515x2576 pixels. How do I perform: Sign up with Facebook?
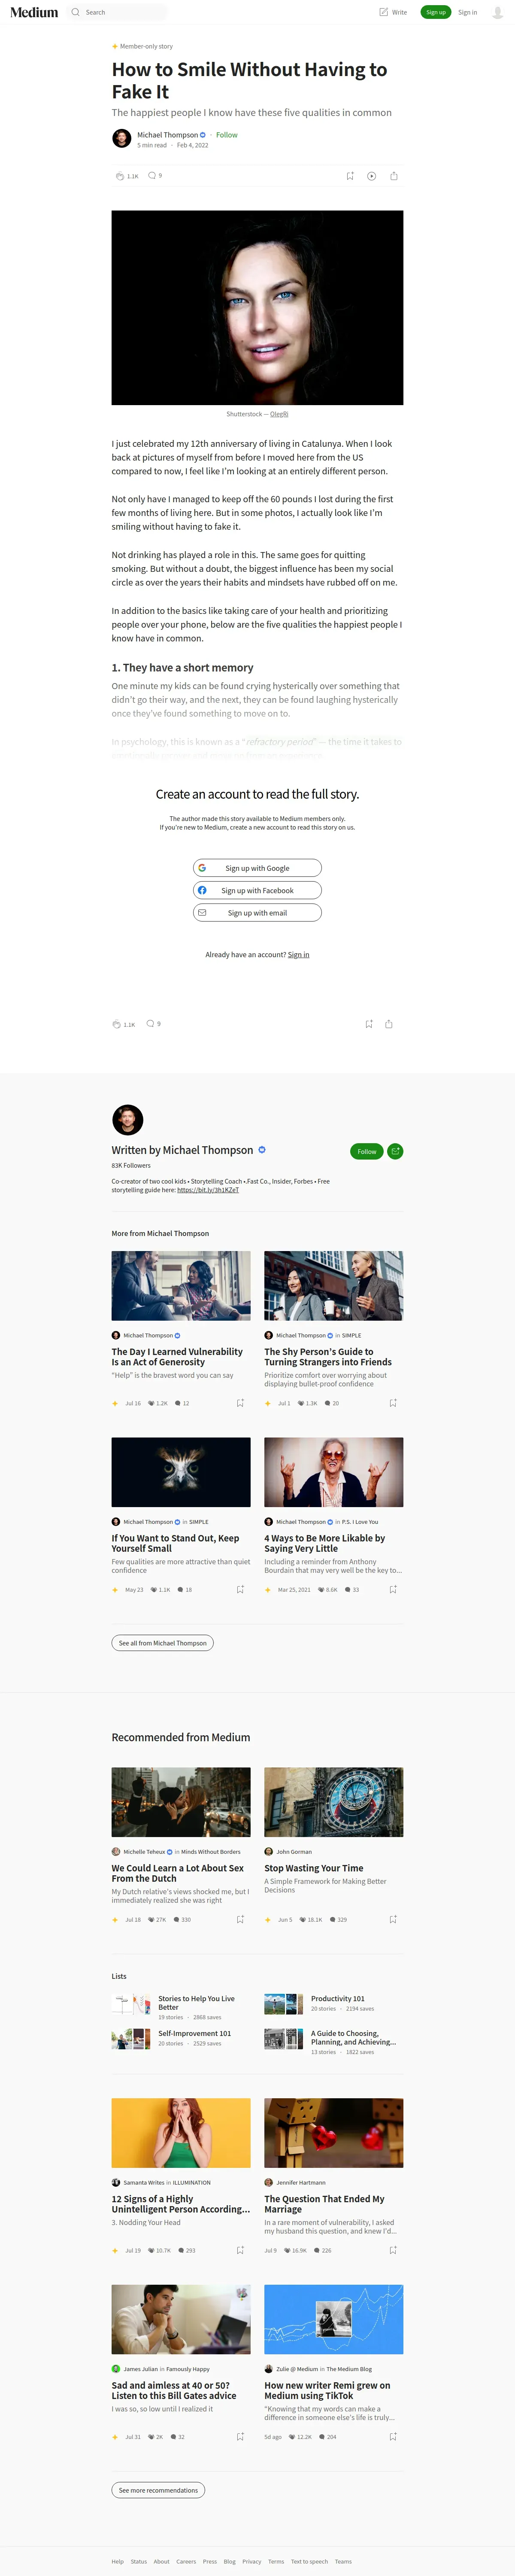click(x=257, y=890)
